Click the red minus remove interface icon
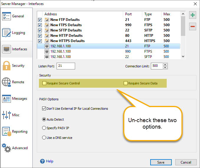Viewport: 200px width, 168px height. pyautogui.click(x=192, y=26)
